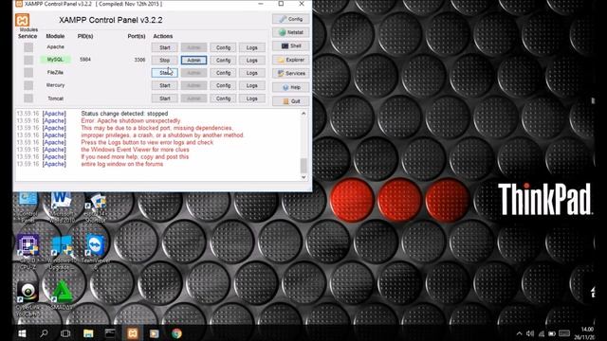
Task: Click MySQL PID value 5984
Action: pyautogui.click(x=85, y=60)
